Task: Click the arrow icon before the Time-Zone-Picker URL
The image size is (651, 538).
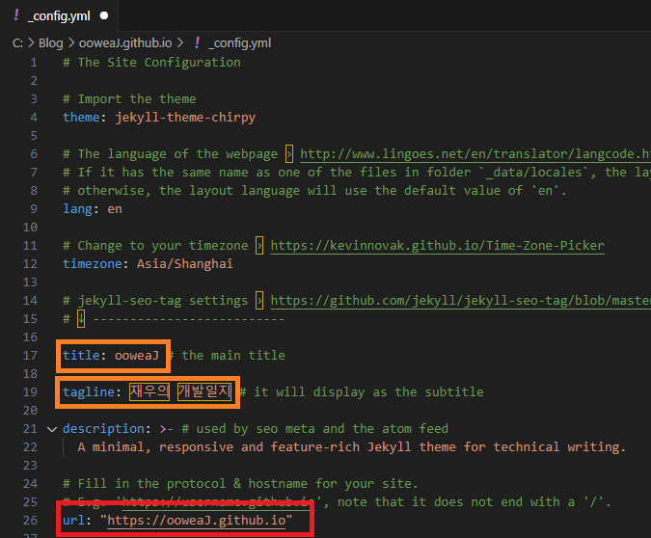Action: [258, 245]
